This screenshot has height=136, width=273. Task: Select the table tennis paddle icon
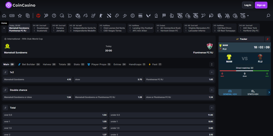pyautogui.click(x=70, y=16)
